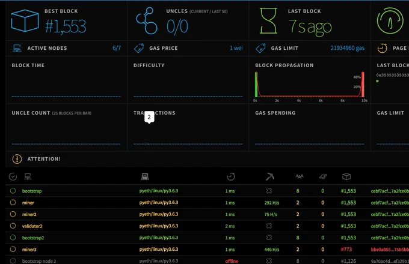This screenshot has height=264, width=409.
Task: Sort by peers column icon
Action: click(300, 176)
